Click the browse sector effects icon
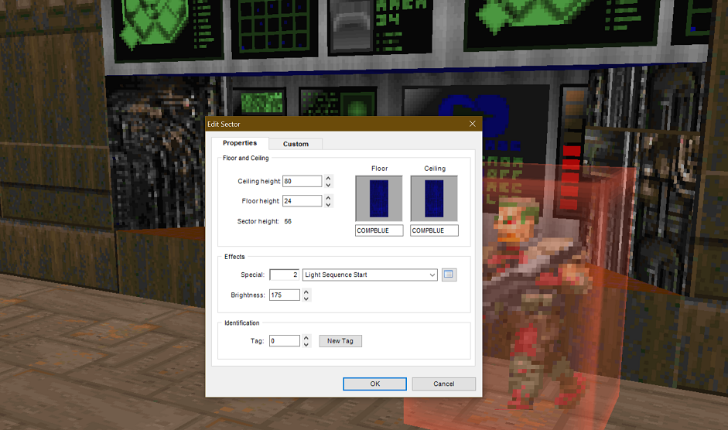This screenshot has height=430, width=728. click(449, 275)
